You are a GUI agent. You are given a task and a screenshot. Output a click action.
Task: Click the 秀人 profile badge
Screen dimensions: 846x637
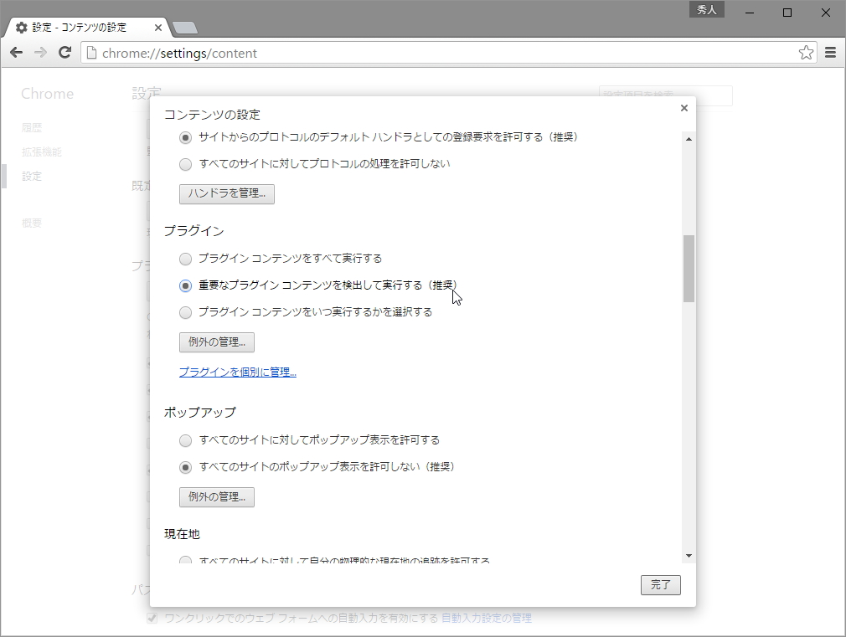(706, 9)
